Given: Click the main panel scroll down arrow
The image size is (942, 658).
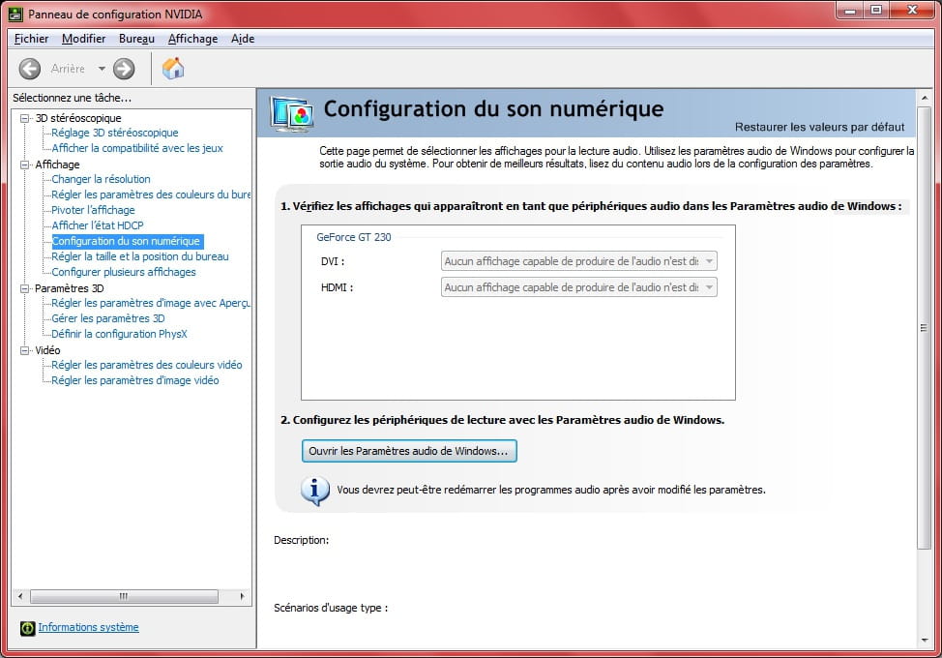Looking at the screenshot, I should coord(924,641).
